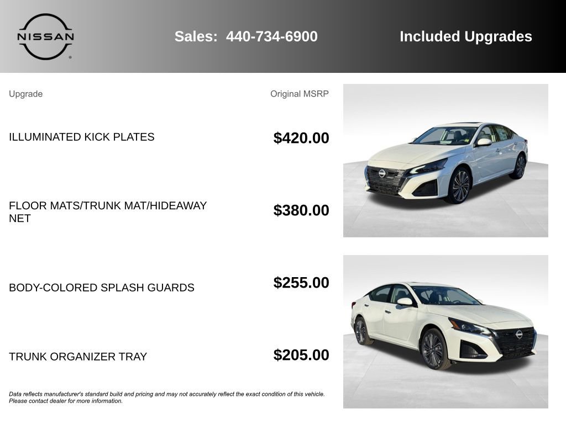The height and width of the screenshot is (424, 566).
Task: Click the "Sales:" label in the header
Action: (196, 36)
